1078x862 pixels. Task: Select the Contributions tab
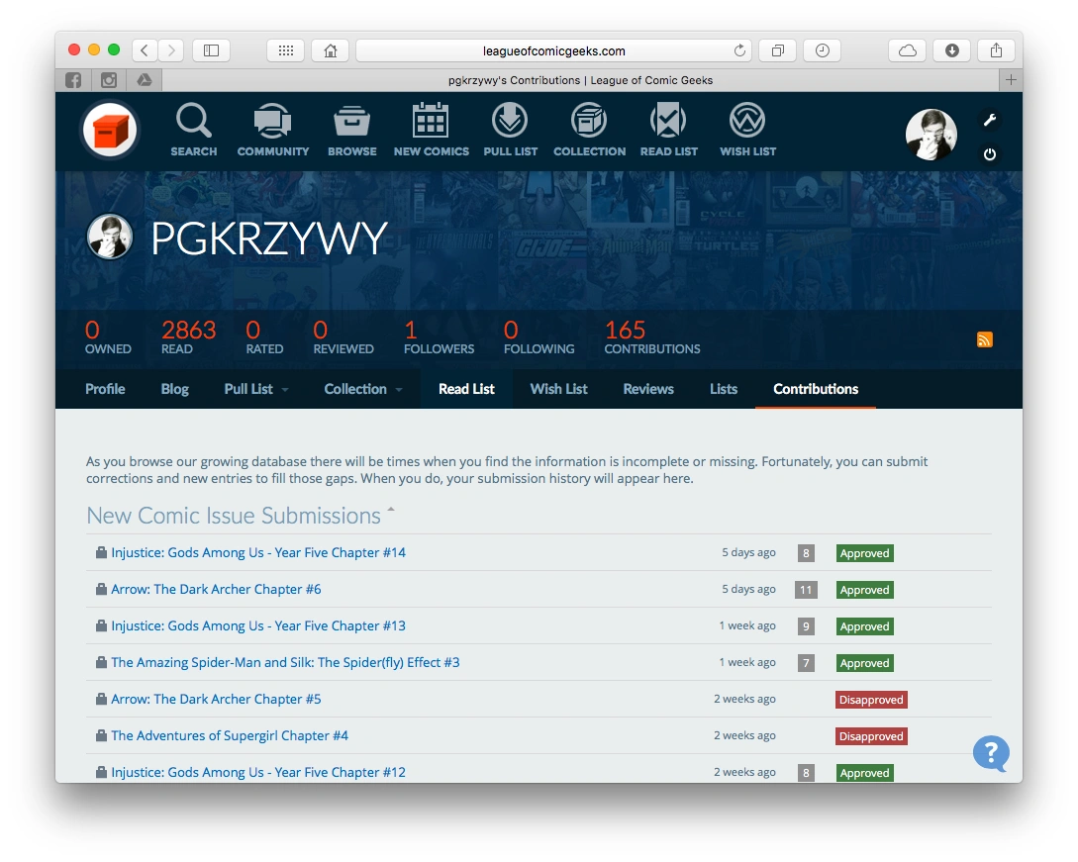point(816,389)
